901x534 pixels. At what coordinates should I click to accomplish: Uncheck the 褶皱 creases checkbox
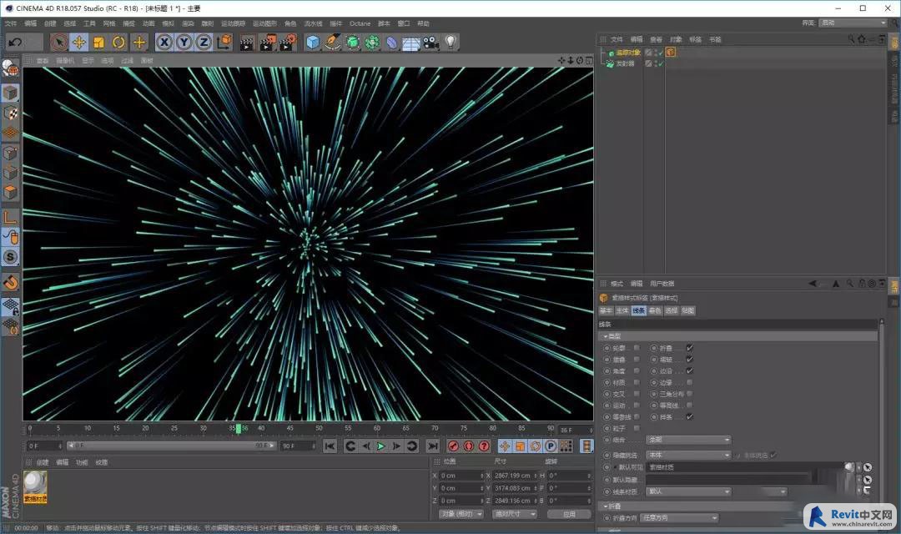(690, 360)
